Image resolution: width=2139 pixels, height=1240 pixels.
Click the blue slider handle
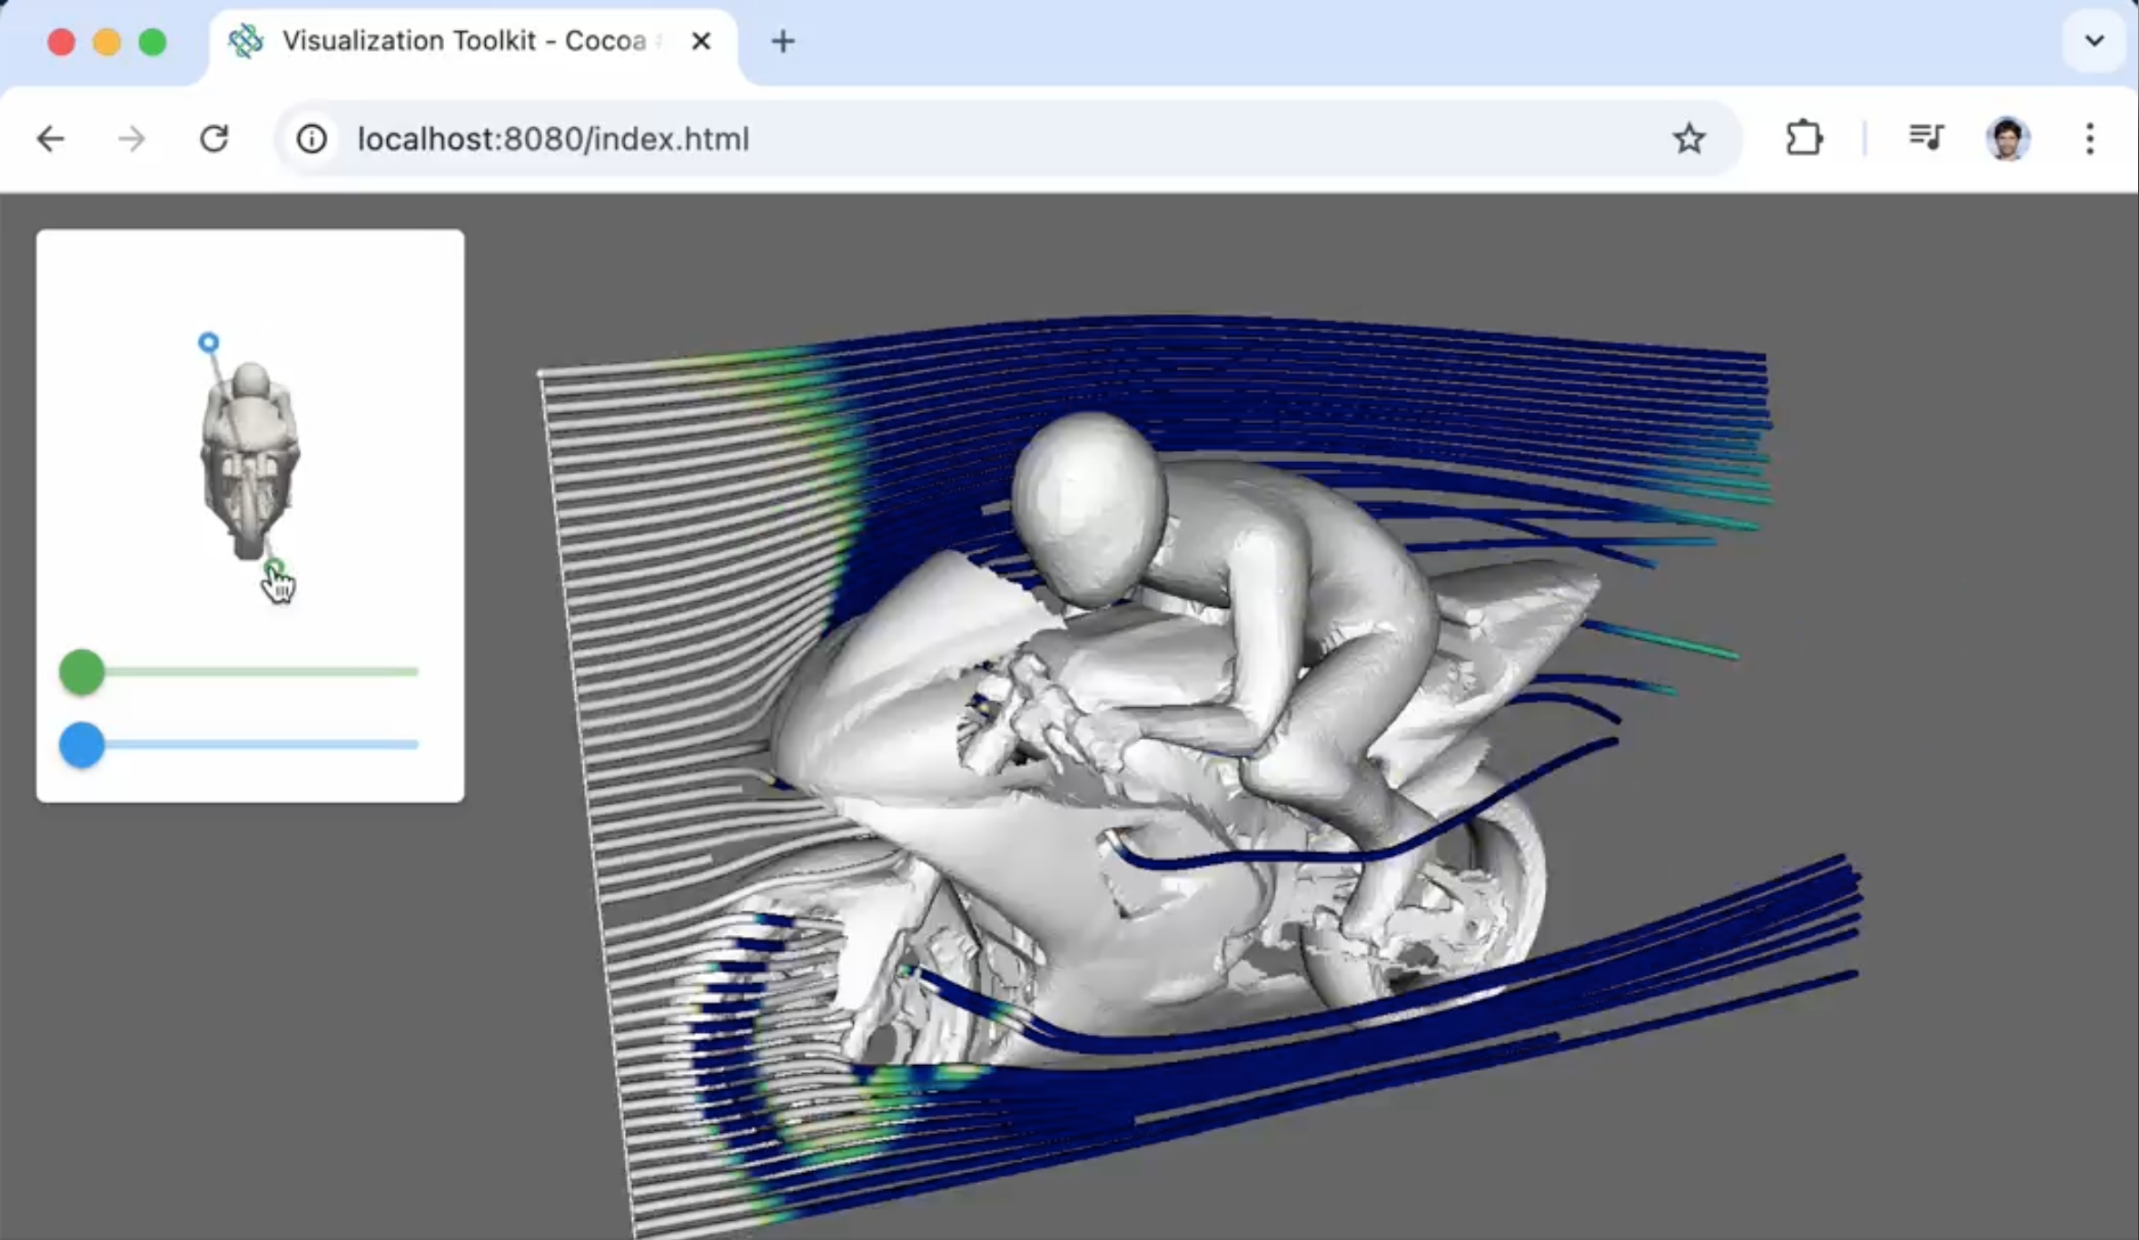pyautogui.click(x=82, y=745)
